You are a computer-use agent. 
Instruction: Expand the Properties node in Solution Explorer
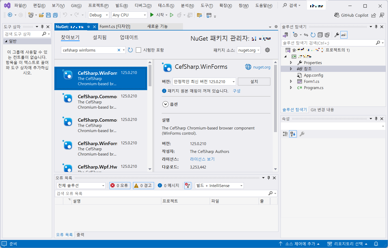(291, 63)
